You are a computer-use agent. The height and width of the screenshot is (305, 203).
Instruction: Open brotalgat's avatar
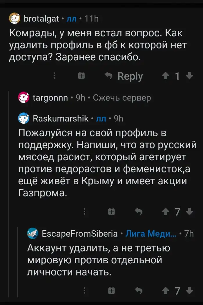[15, 19]
